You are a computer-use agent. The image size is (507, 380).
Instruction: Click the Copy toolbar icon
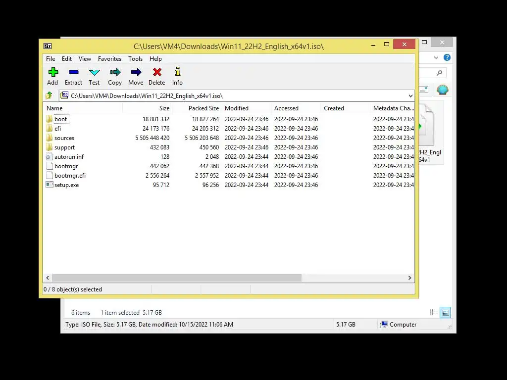pos(115,72)
